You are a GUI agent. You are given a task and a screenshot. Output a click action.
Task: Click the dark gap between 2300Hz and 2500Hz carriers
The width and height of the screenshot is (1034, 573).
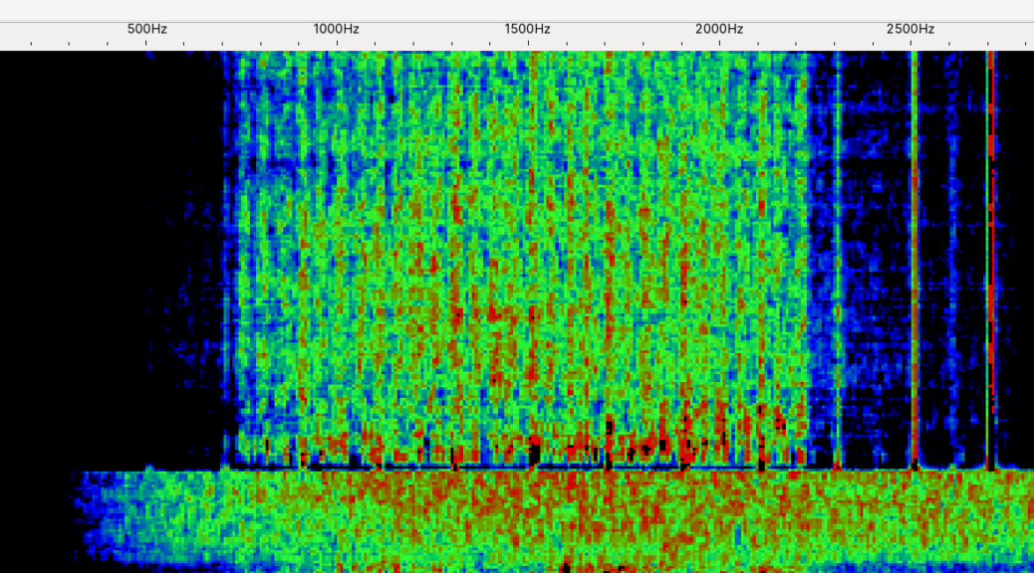tap(875, 249)
